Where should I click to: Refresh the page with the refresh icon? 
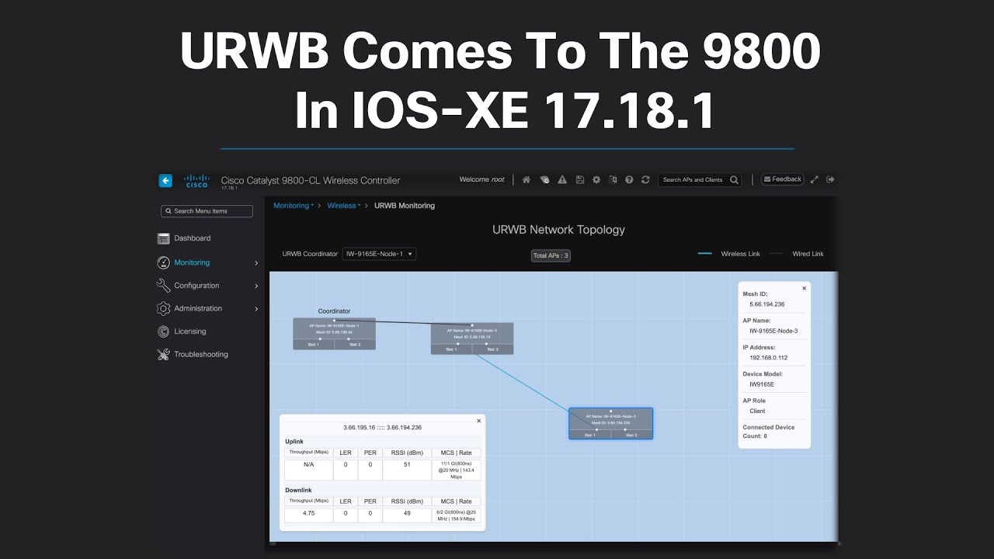645,179
